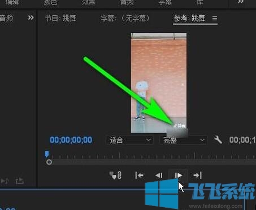
Task: Click the blue playhead marker on ruler
Action: point(47,154)
